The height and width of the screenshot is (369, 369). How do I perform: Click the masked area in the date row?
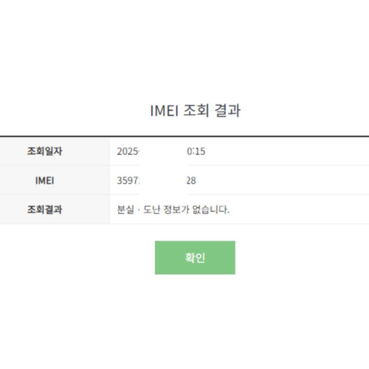click(x=163, y=151)
